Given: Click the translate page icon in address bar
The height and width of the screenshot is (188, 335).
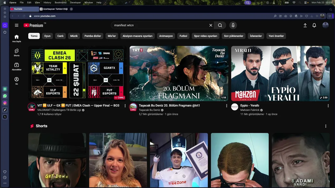Looking at the screenshot, I should point(296,16).
